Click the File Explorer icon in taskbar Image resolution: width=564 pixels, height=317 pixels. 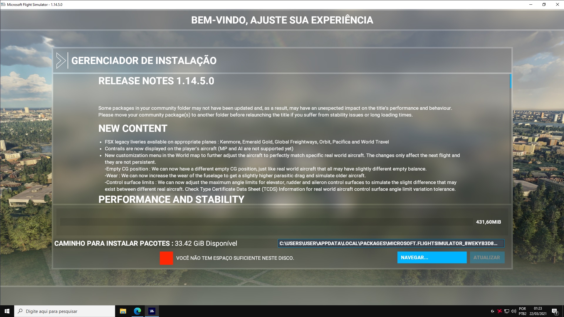(x=123, y=311)
